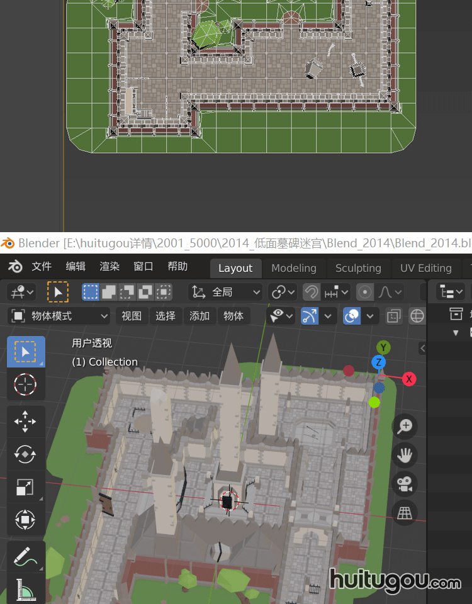Open the 物体模式 mode dropdown
The height and width of the screenshot is (604, 472).
[x=60, y=316]
